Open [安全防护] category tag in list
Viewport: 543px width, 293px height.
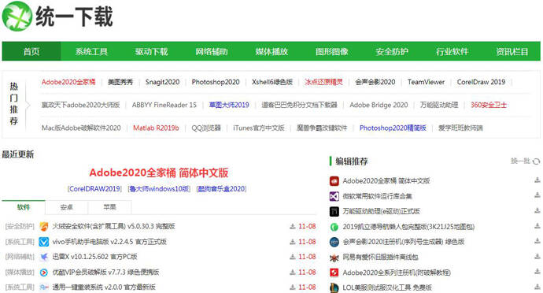coord(20,226)
